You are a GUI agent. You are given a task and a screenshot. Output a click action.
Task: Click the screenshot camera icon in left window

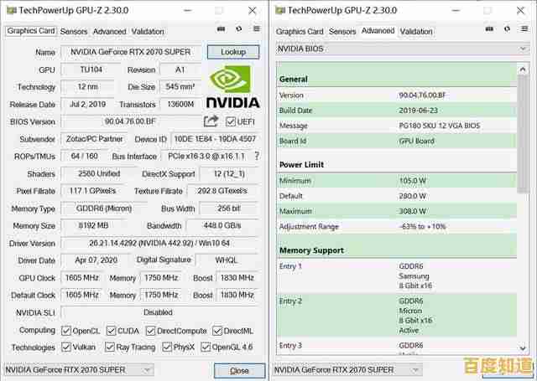click(x=221, y=30)
